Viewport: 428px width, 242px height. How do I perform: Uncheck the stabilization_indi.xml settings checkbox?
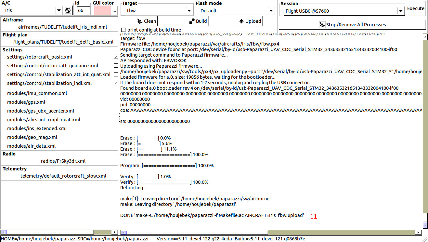(x=116, y=83)
